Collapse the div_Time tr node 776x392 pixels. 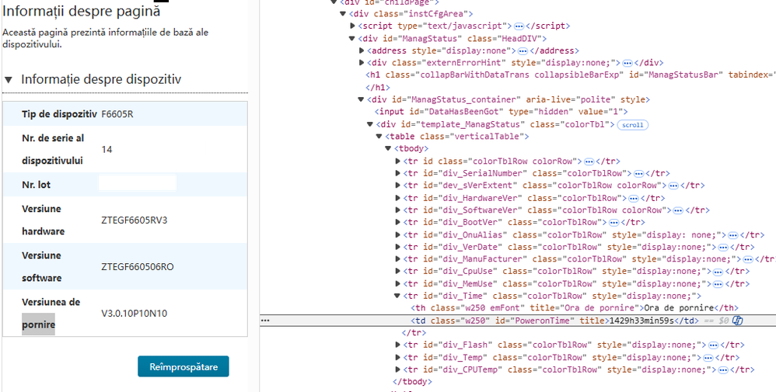pyautogui.click(x=397, y=296)
